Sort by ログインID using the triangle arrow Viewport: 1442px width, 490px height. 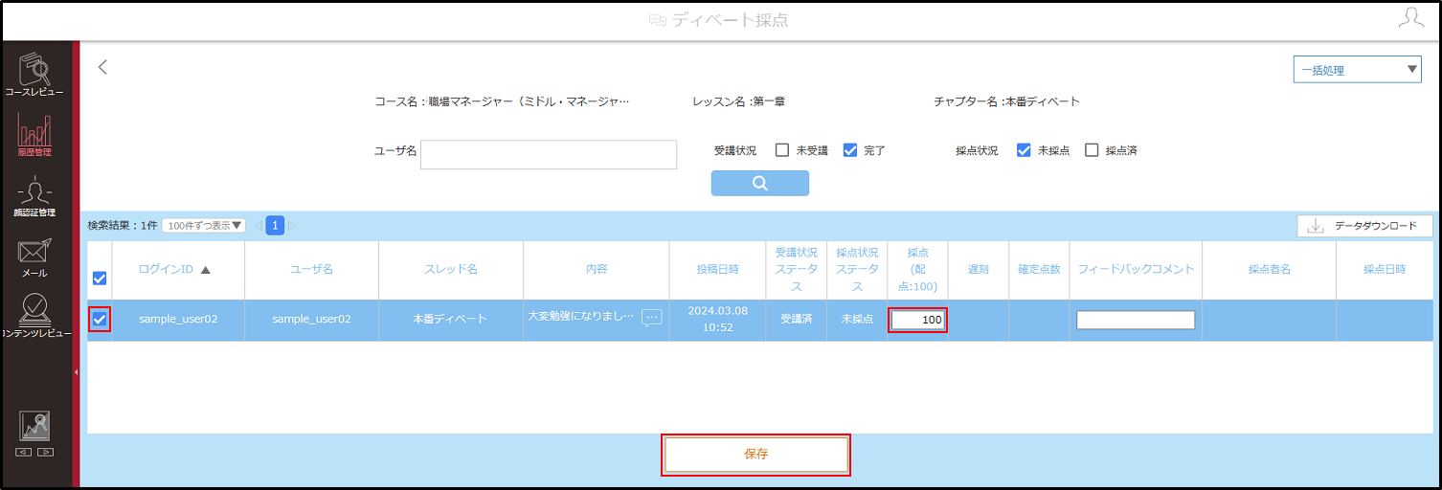(206, 270)
